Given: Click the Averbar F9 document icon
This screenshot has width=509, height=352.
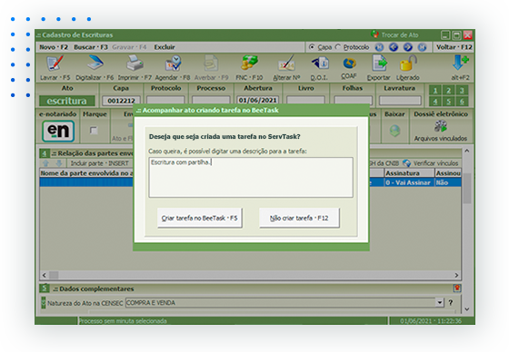Looking at the screenshot, I should click(x=211, y=63).
